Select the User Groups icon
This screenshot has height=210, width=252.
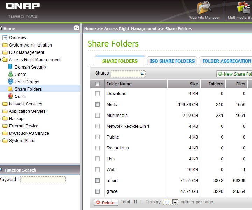(x=10, y=82)
